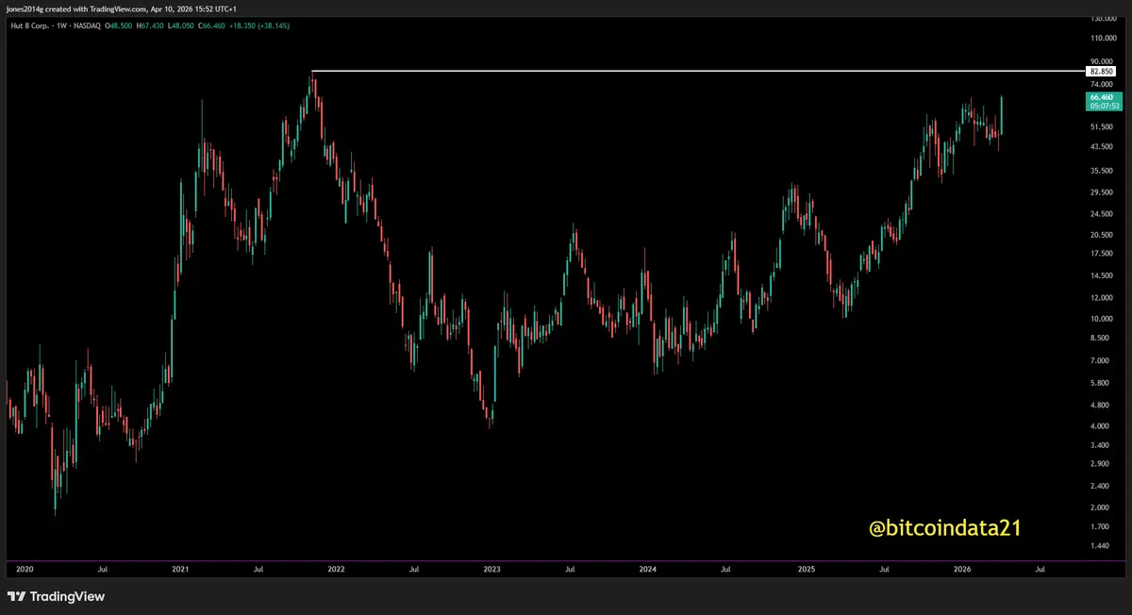Click the Jul label following 2026
The image size is (1132, 615).
click(1040, 570)
